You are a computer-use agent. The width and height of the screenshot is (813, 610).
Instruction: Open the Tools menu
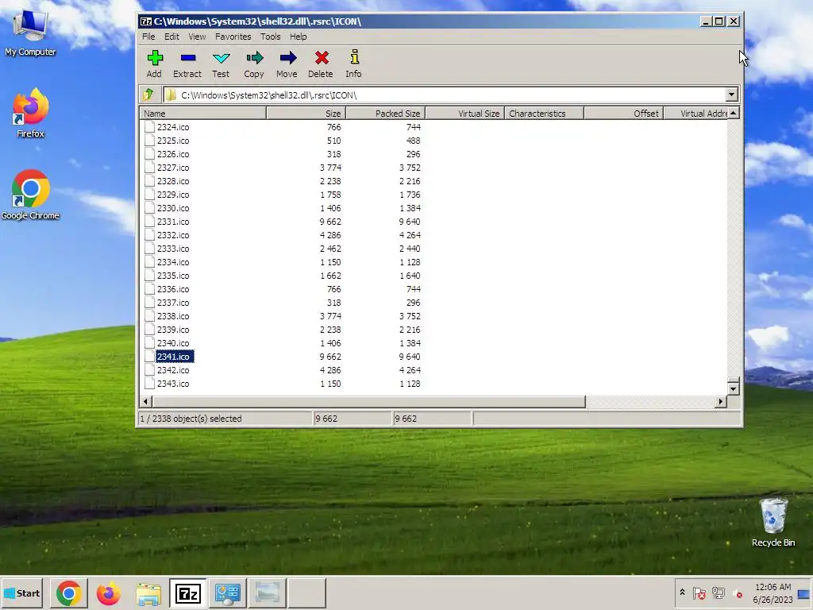click(x=270, y=37)
